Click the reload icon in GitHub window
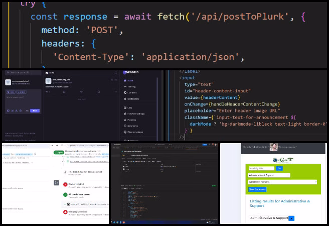Viewport: 329px width, 226px height. point(62,145)
